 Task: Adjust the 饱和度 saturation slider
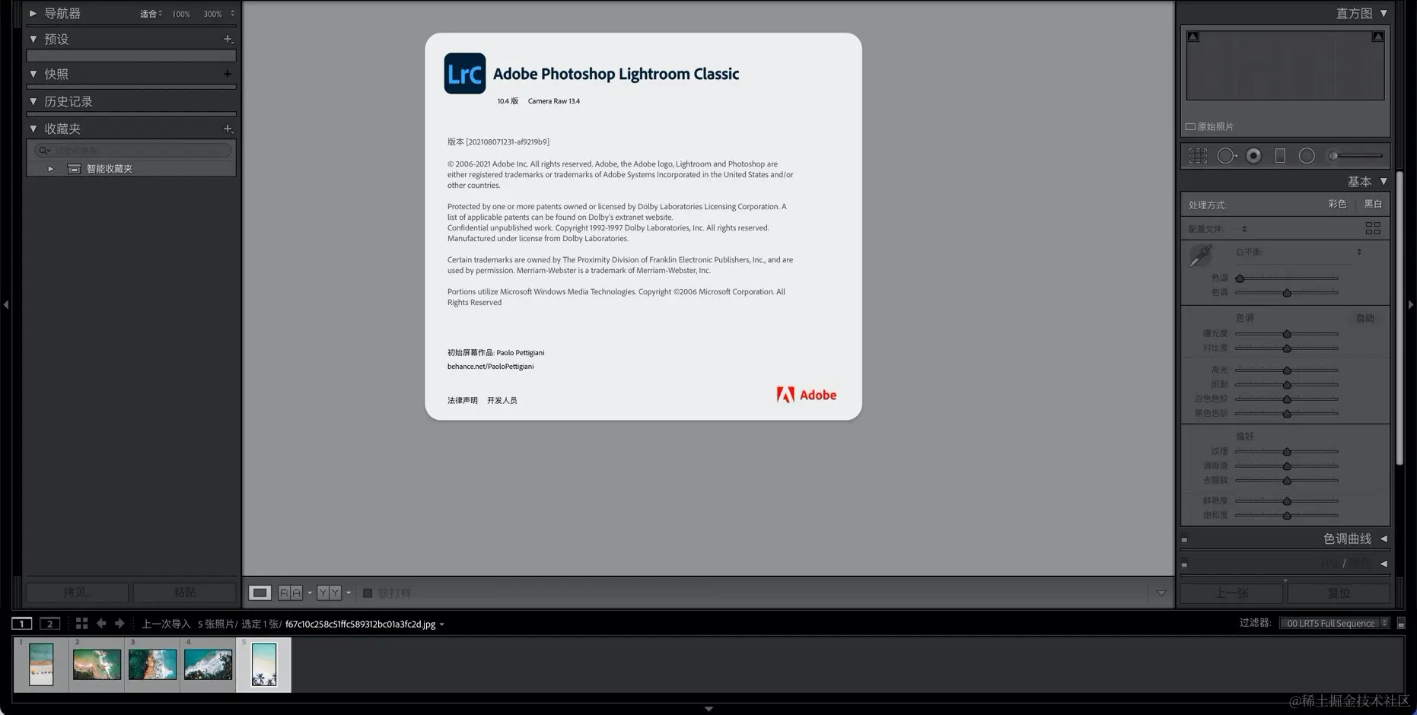[1287, 516]
